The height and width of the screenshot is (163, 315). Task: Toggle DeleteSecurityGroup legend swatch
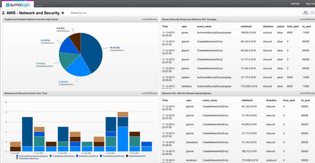pos(77,156)
